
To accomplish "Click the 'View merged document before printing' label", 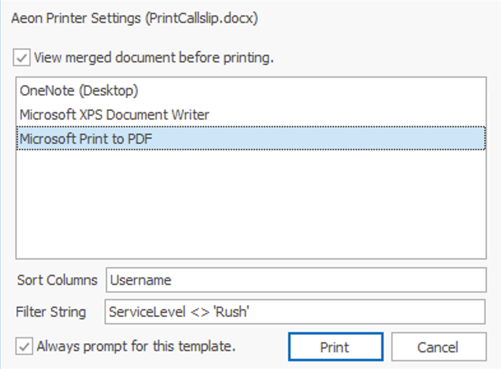I will [x=154, y=58].
